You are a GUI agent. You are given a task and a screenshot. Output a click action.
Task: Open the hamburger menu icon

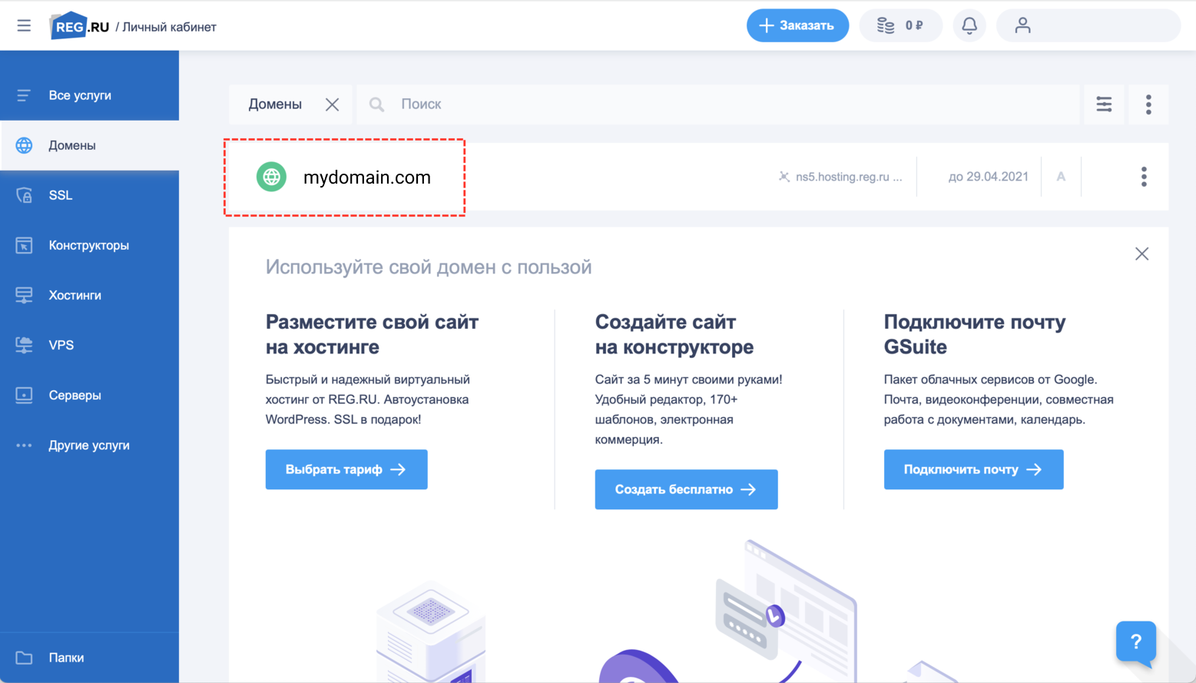click(x=24, y=25)
